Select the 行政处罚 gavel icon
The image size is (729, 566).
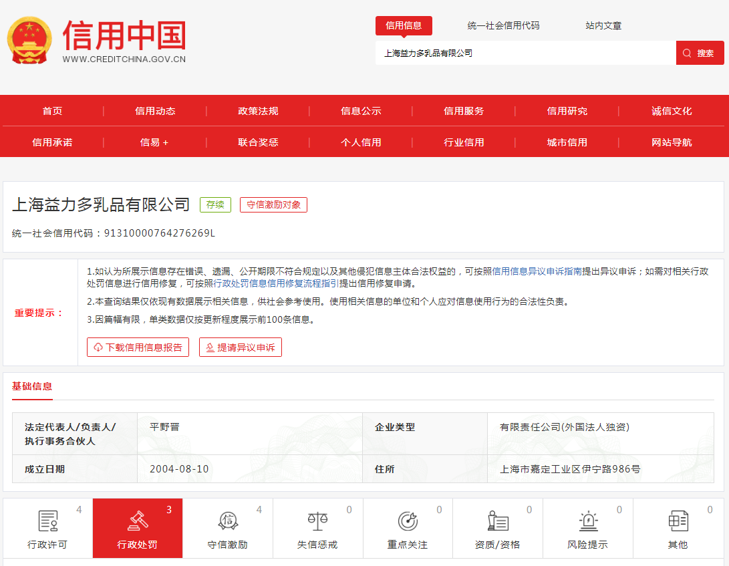(x=138, y=521)
